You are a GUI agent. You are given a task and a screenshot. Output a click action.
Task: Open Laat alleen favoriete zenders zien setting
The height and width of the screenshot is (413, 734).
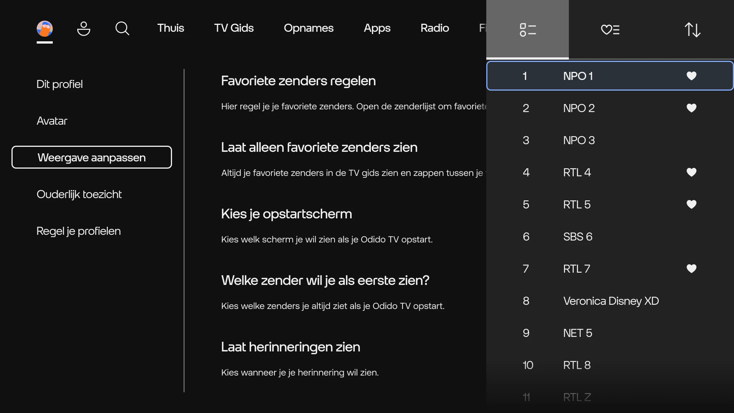pyautogui.click(x=319, y=147)
